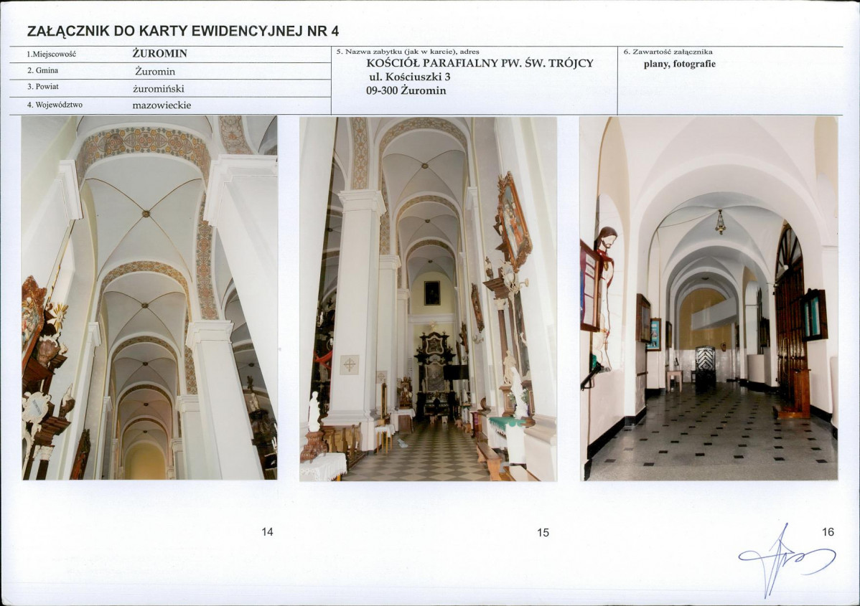
Task: Click the number 15 caption
Action: point(543,533)
